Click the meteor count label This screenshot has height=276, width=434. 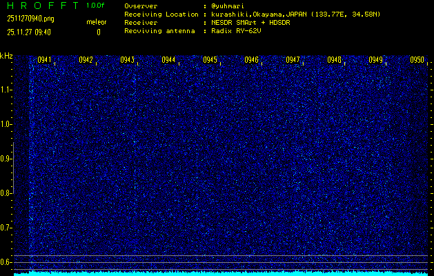(x=97, y=22)
